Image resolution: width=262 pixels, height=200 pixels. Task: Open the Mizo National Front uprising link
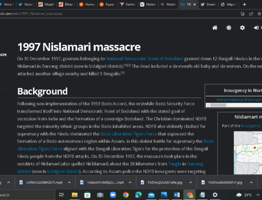pyautogui.click(x=240, y=100)
